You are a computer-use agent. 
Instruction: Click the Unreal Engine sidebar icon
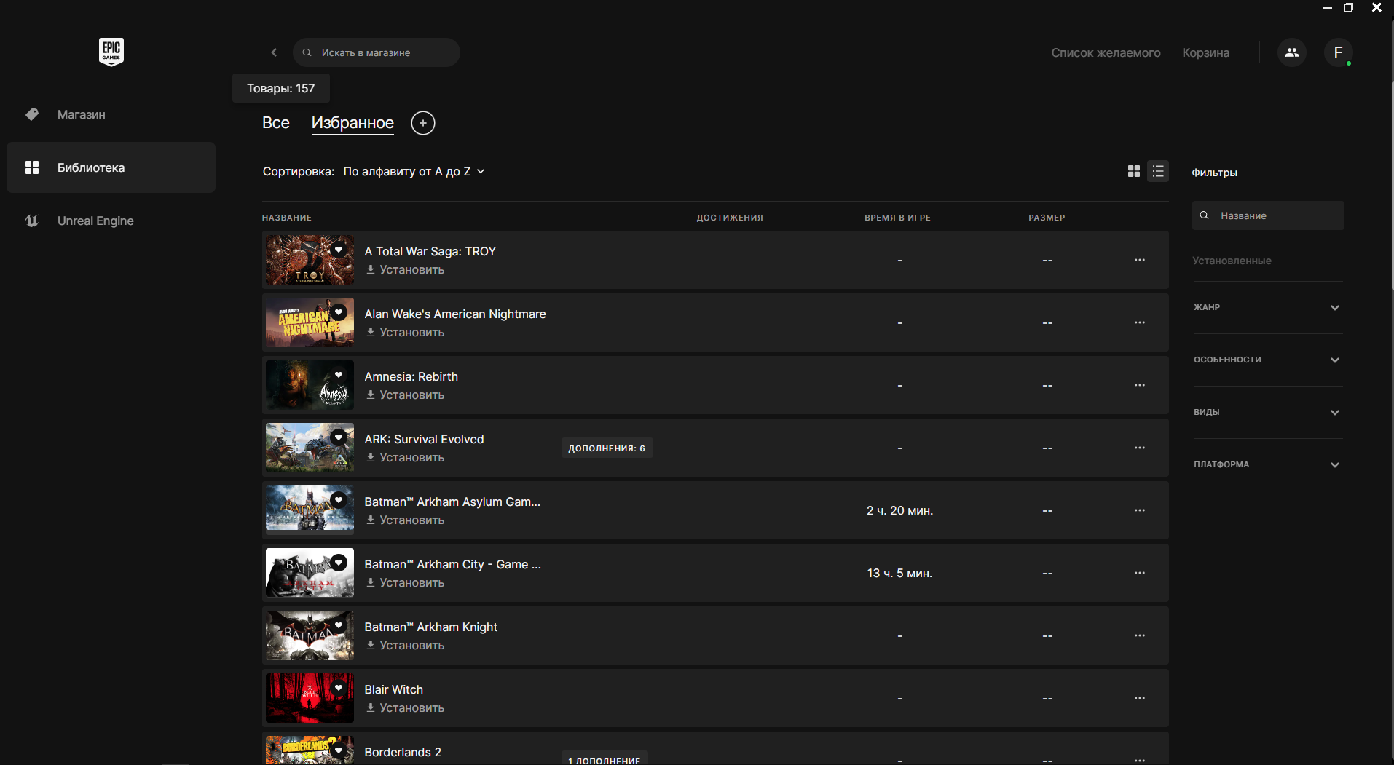coord(32,221)
